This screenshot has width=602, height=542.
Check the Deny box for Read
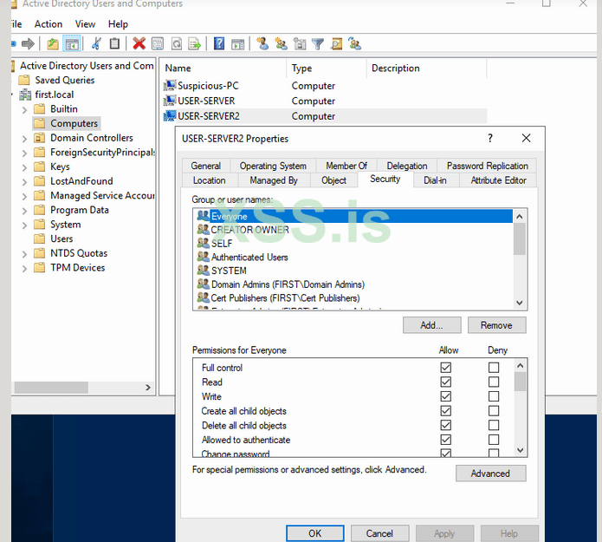point(494,382)
